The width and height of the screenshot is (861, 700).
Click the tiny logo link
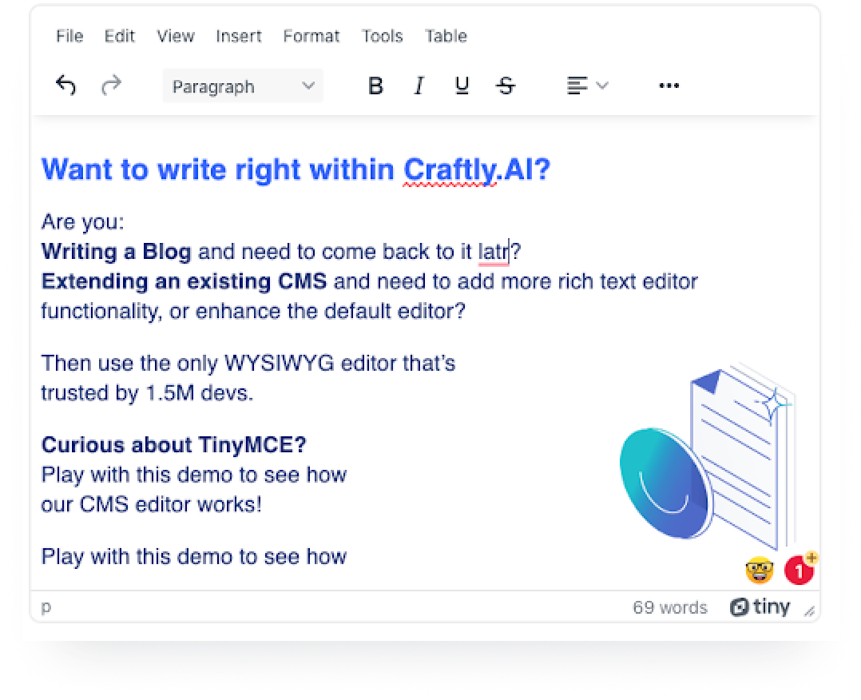[760, 607]
